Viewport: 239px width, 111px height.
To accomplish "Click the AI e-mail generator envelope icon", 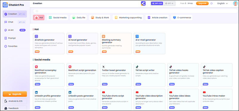I will click(137, 36).
